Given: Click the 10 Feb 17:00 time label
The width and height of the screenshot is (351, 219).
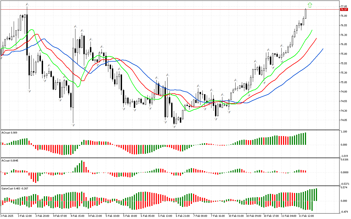Looking at the screenshot, I should tap(271, 216).
